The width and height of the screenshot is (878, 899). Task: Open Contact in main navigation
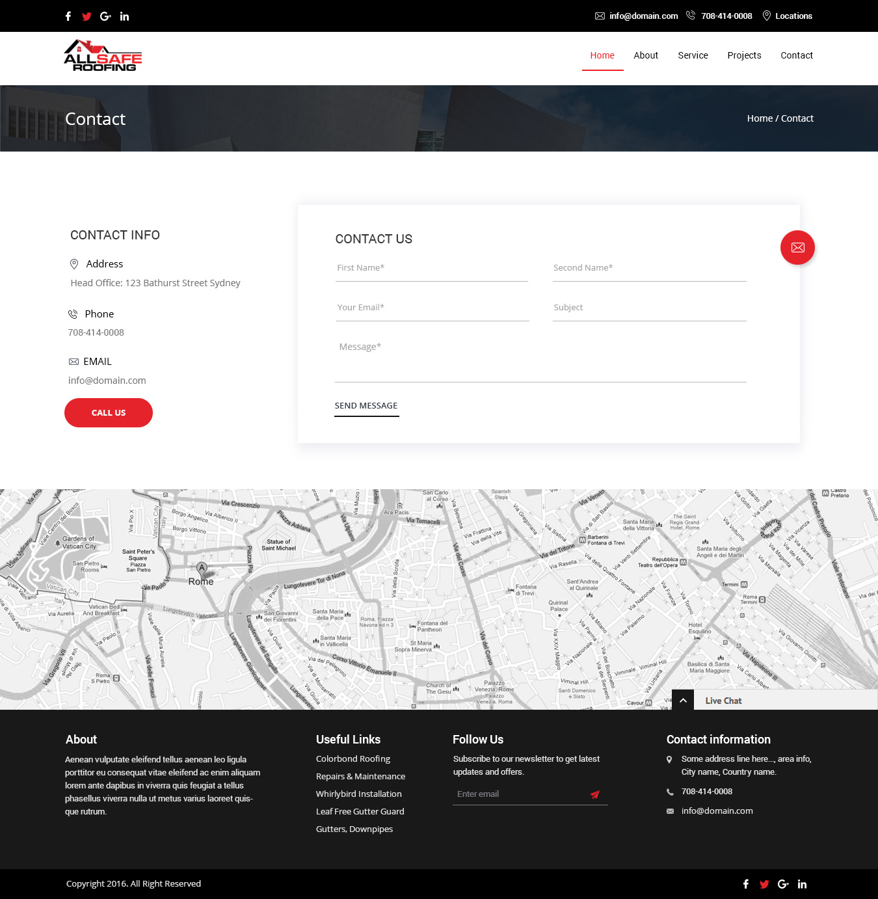tap(797, 55)
